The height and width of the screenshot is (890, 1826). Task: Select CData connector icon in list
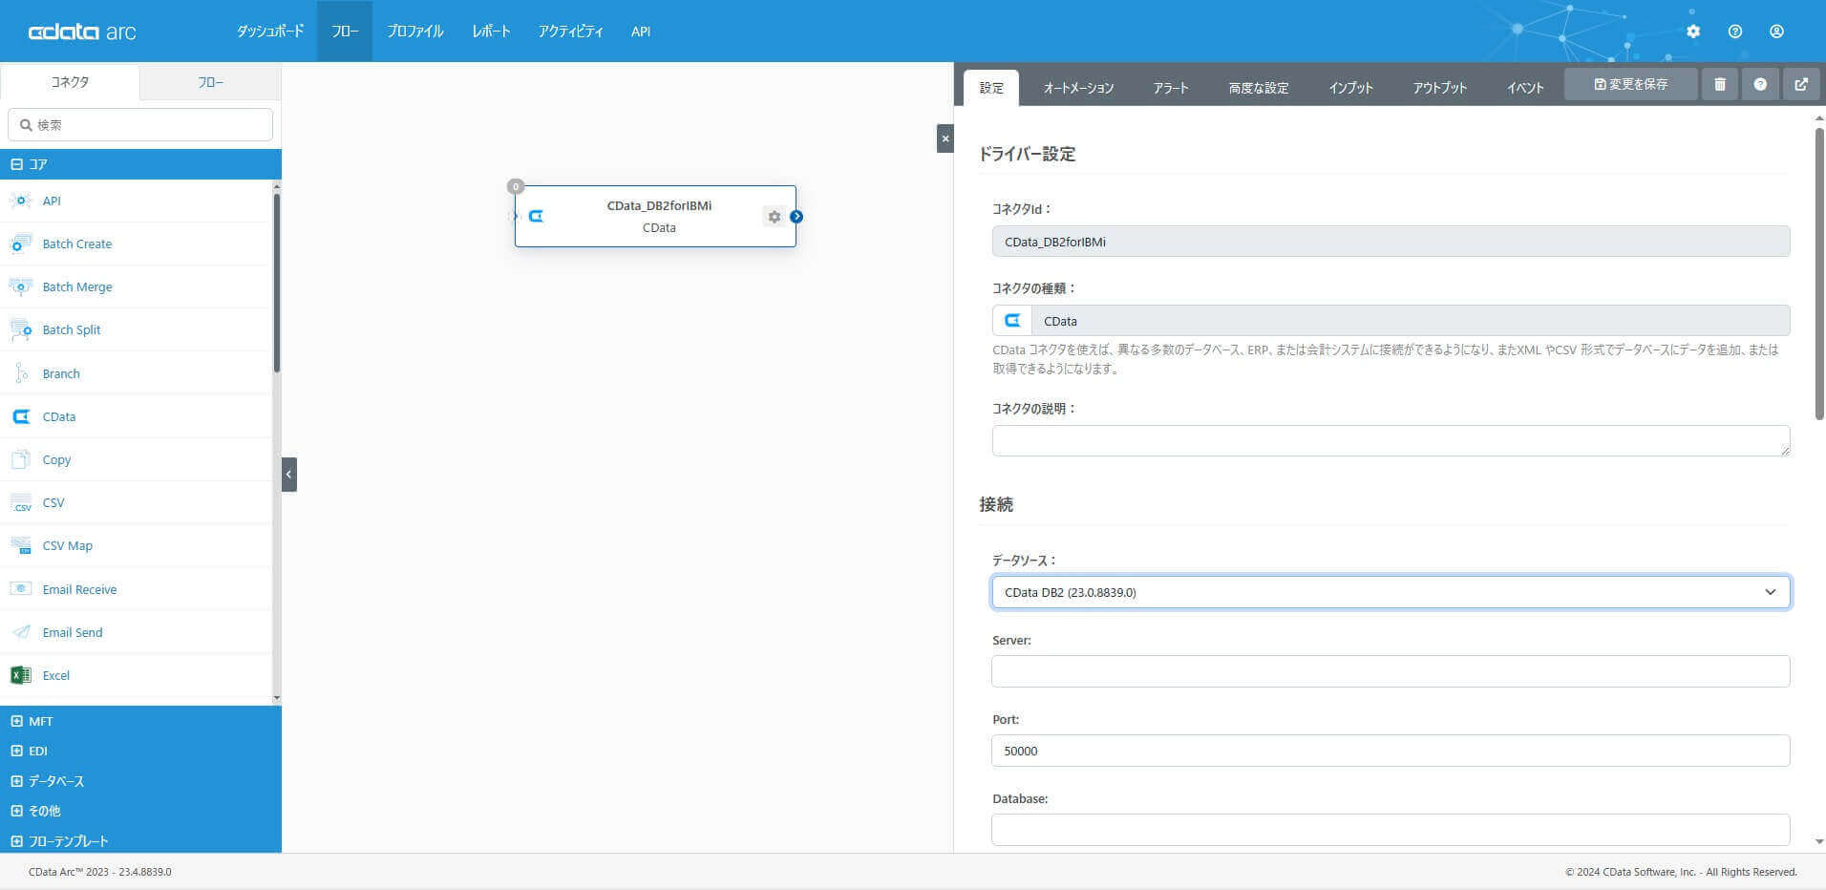[20, 416]
